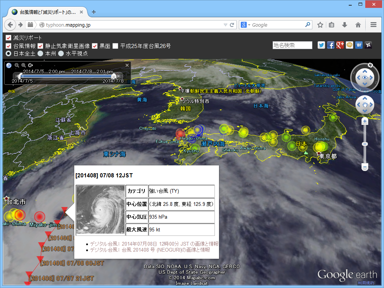Click the typhoon satellite thumbnail in popup
The image size is (384, 288).
(x=100, y=210)
